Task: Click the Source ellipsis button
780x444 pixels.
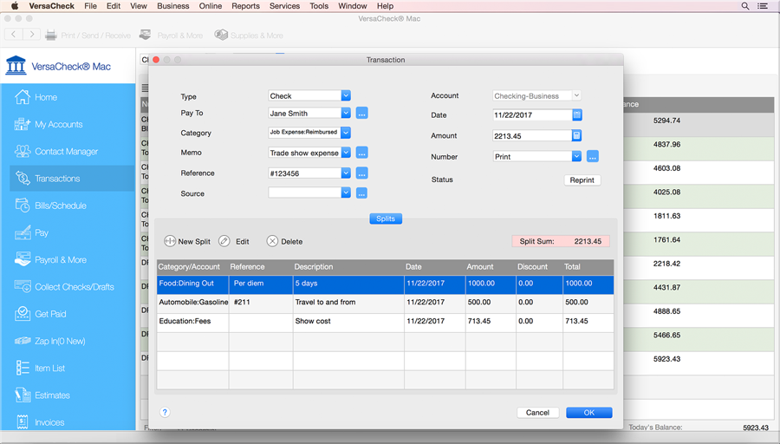Action: pyautogui.click(x=362, y=193)
